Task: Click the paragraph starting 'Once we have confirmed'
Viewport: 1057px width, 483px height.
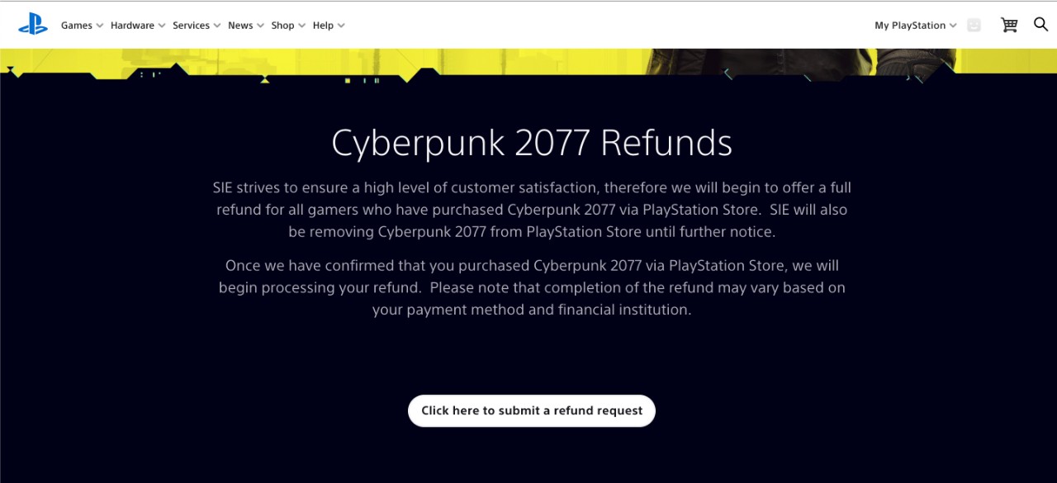Action: 531,288
